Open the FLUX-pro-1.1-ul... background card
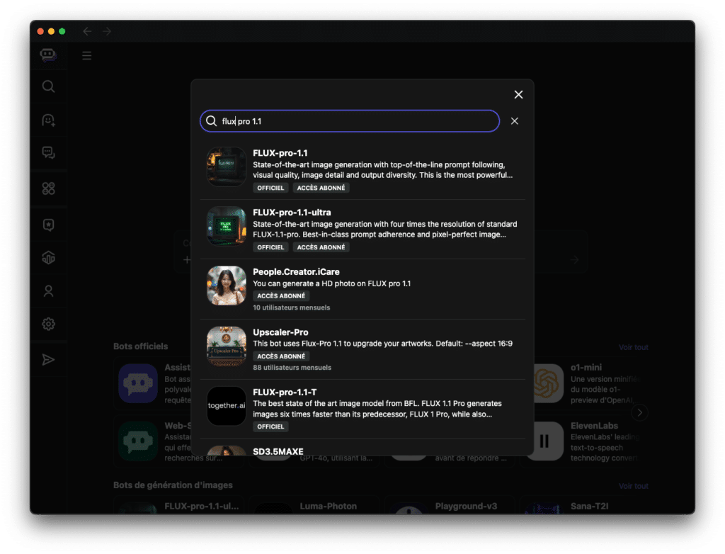This screenshot has width=725, height=554. tap(179, 506)
